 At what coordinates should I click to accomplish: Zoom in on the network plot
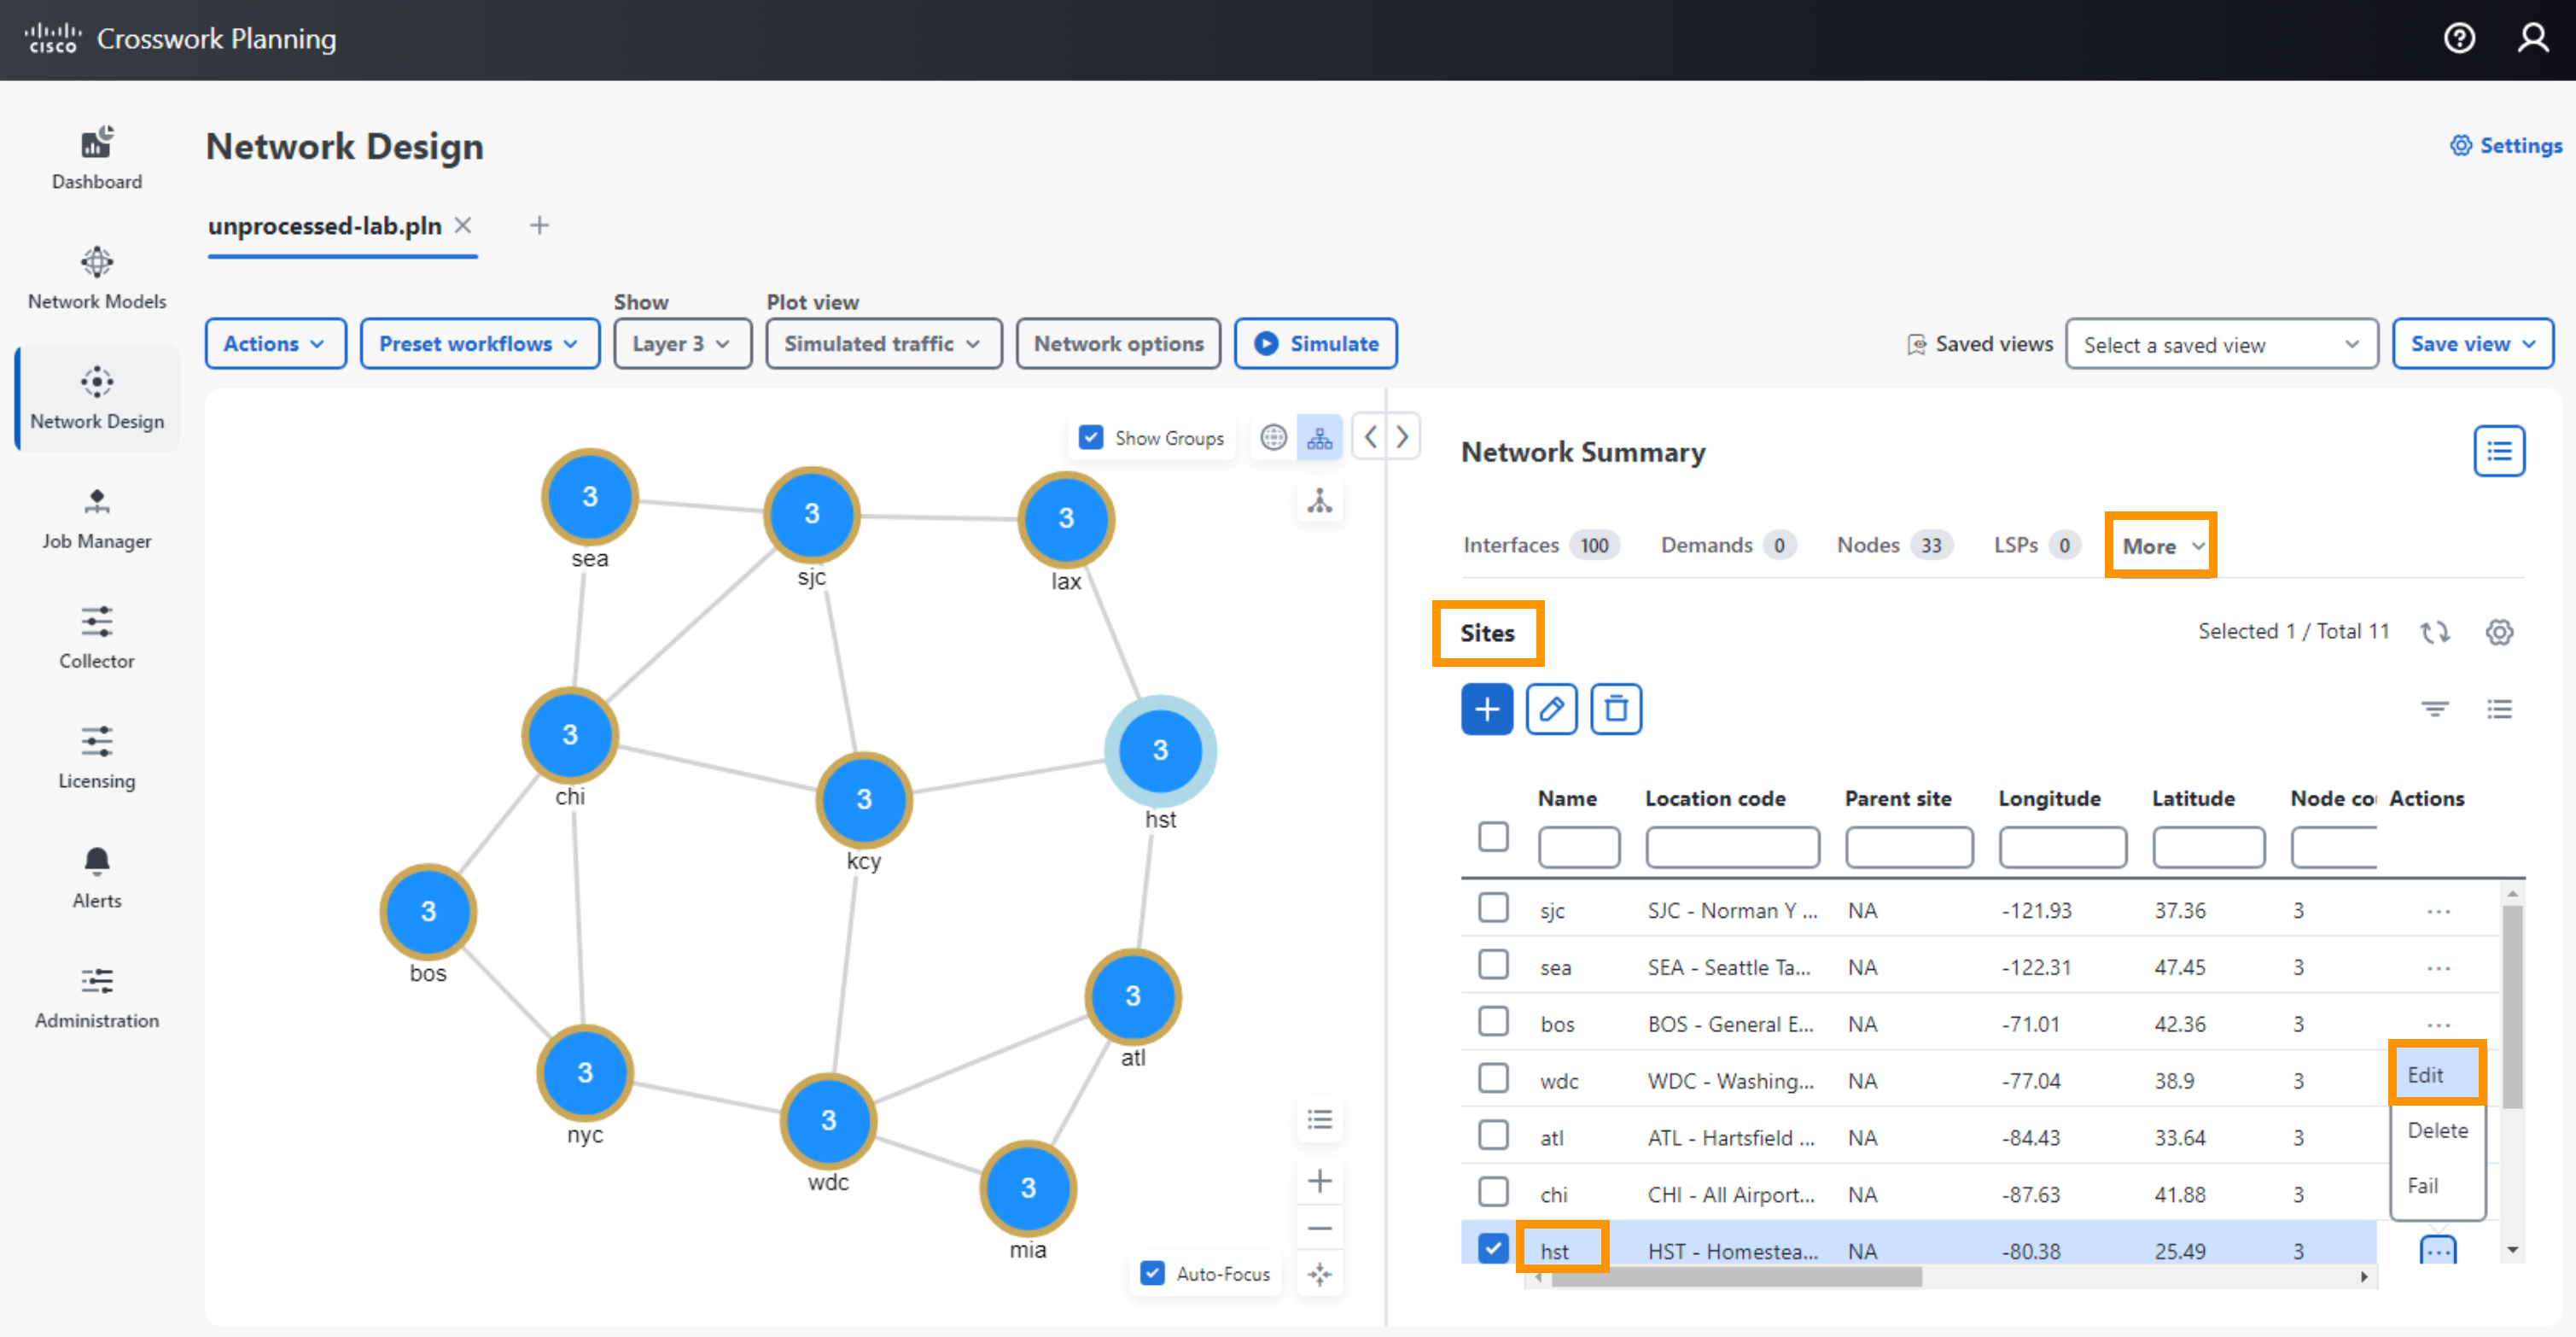[1320, 1181]
